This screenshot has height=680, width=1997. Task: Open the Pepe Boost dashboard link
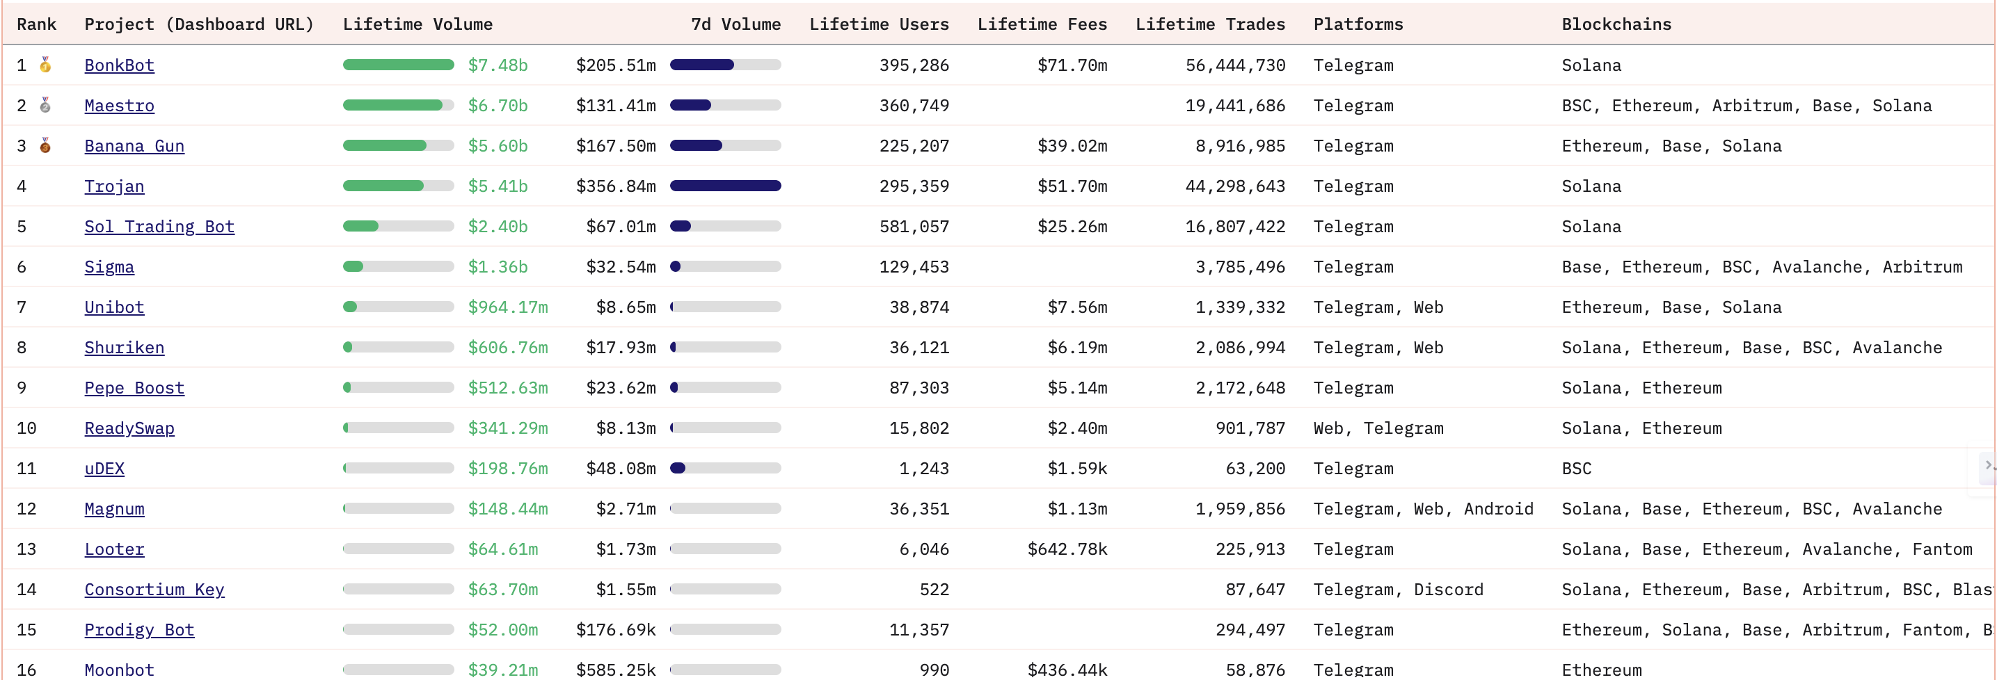(x=134, y=387)
